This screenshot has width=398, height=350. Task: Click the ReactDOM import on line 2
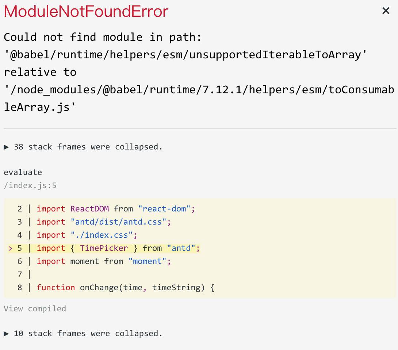click(89, 209)
